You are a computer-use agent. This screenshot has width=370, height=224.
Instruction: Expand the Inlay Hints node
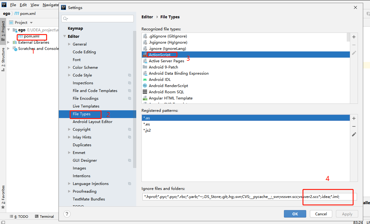click(69, 137)
